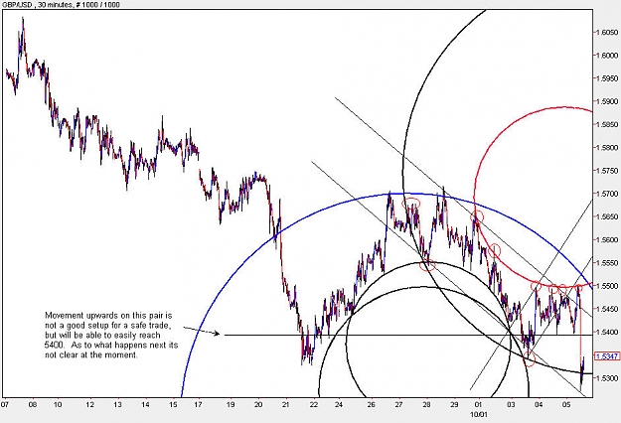Image resolution: width=621 pixels, height=423 pixels.
Task: Click date label 21 on time axis
Action: 286,405
